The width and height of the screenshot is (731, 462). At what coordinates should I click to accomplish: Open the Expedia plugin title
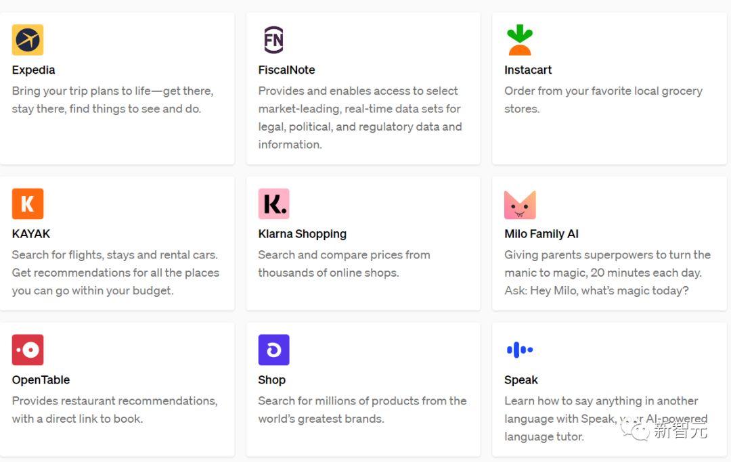click(x=33, y=70)
